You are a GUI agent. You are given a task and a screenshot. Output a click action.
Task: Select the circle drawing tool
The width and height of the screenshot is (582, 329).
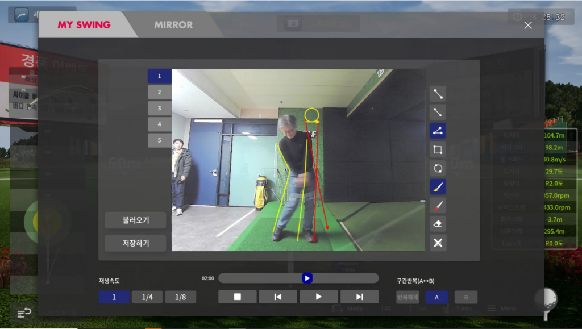438,169
